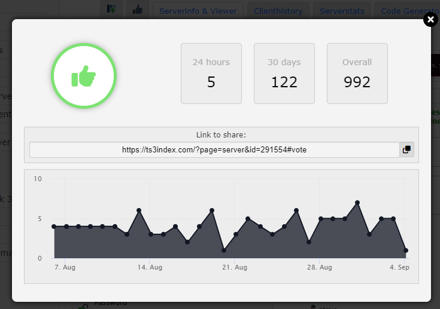
Task: Select the Code Generator tab
Action: coord(407,11)
